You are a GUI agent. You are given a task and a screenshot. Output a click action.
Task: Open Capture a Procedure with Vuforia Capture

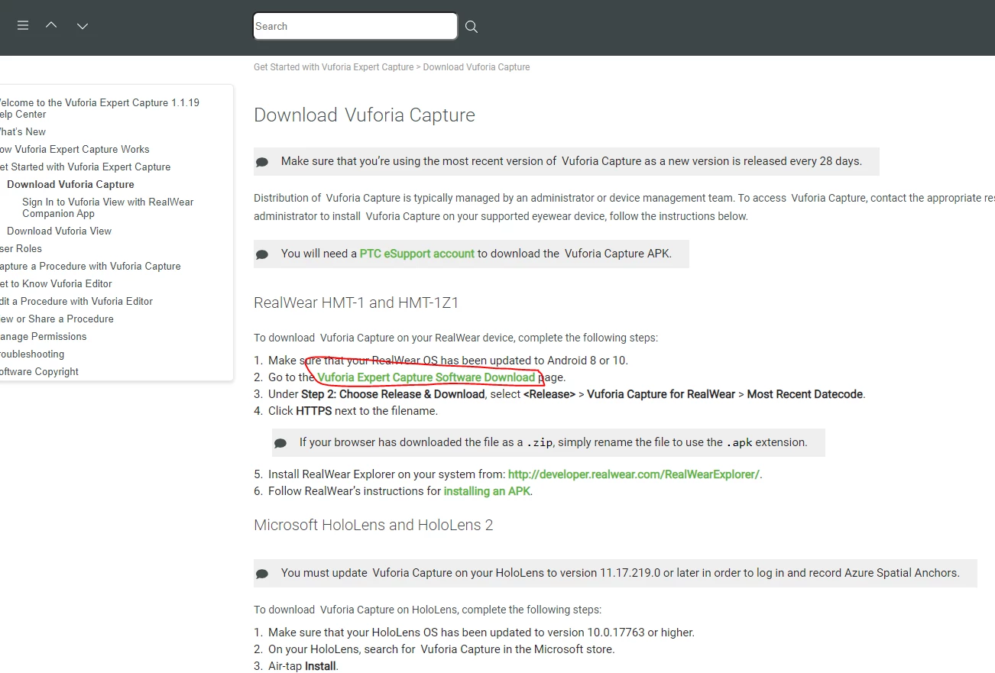[90, 266]
